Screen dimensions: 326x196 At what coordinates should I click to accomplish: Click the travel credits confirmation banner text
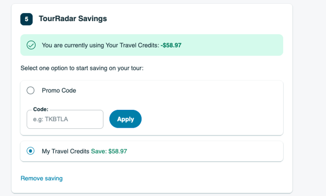[x=111, y=45]
